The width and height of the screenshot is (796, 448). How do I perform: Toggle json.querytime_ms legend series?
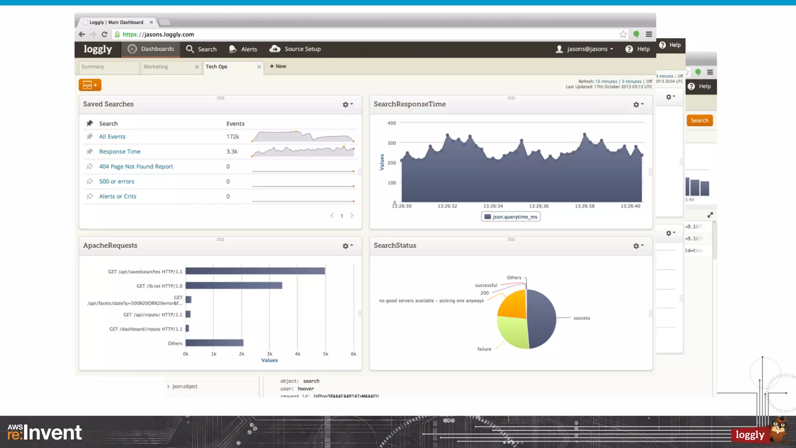511,217
